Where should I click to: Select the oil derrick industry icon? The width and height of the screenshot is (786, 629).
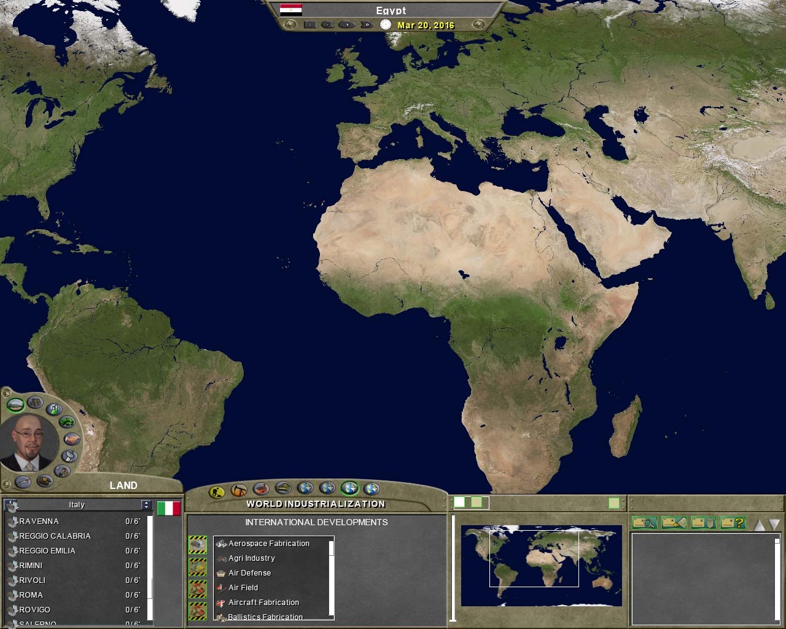tap(238, 490)
